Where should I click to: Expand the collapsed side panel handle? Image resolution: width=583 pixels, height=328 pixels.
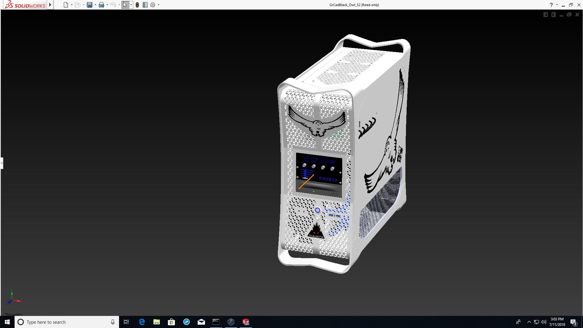(x=2, y=163)
